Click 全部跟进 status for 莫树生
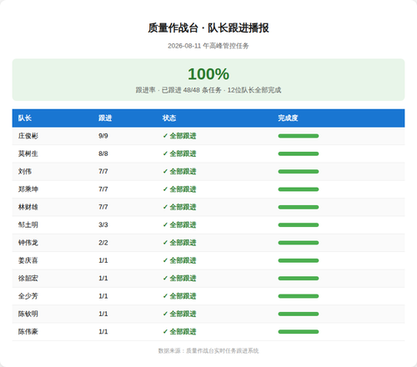Viewport: 417px width, 367px height. (x=179, y=153)
